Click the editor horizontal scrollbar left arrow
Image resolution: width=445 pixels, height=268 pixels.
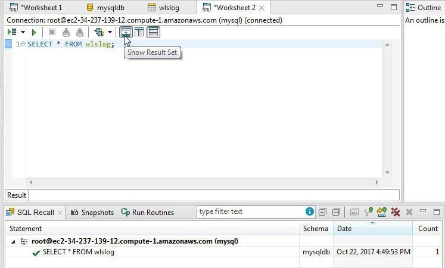[30, 182]
